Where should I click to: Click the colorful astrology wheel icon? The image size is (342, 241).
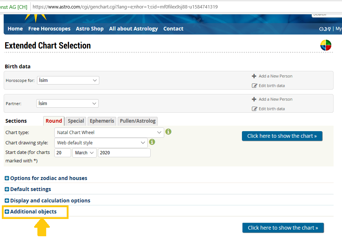(326, 45)
